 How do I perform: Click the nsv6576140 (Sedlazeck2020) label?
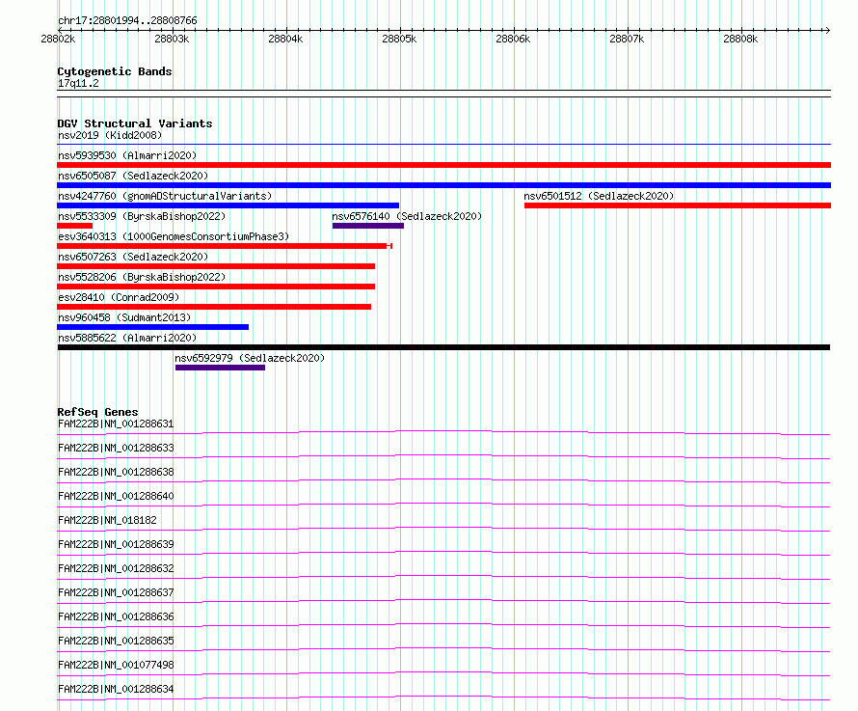point(407,216)
